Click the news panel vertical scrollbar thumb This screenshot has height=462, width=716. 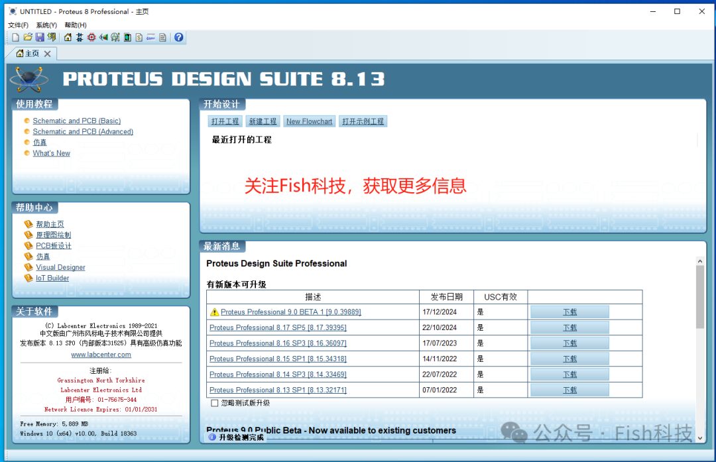(700, 297)
